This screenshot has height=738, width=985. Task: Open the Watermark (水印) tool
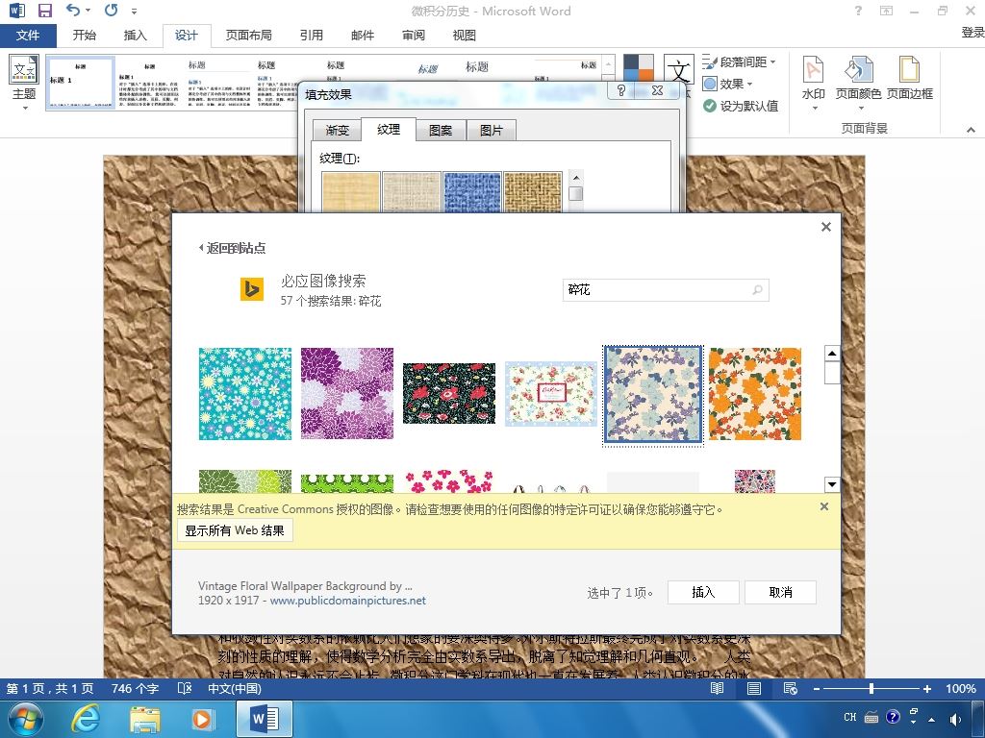[x=814, y=82]
